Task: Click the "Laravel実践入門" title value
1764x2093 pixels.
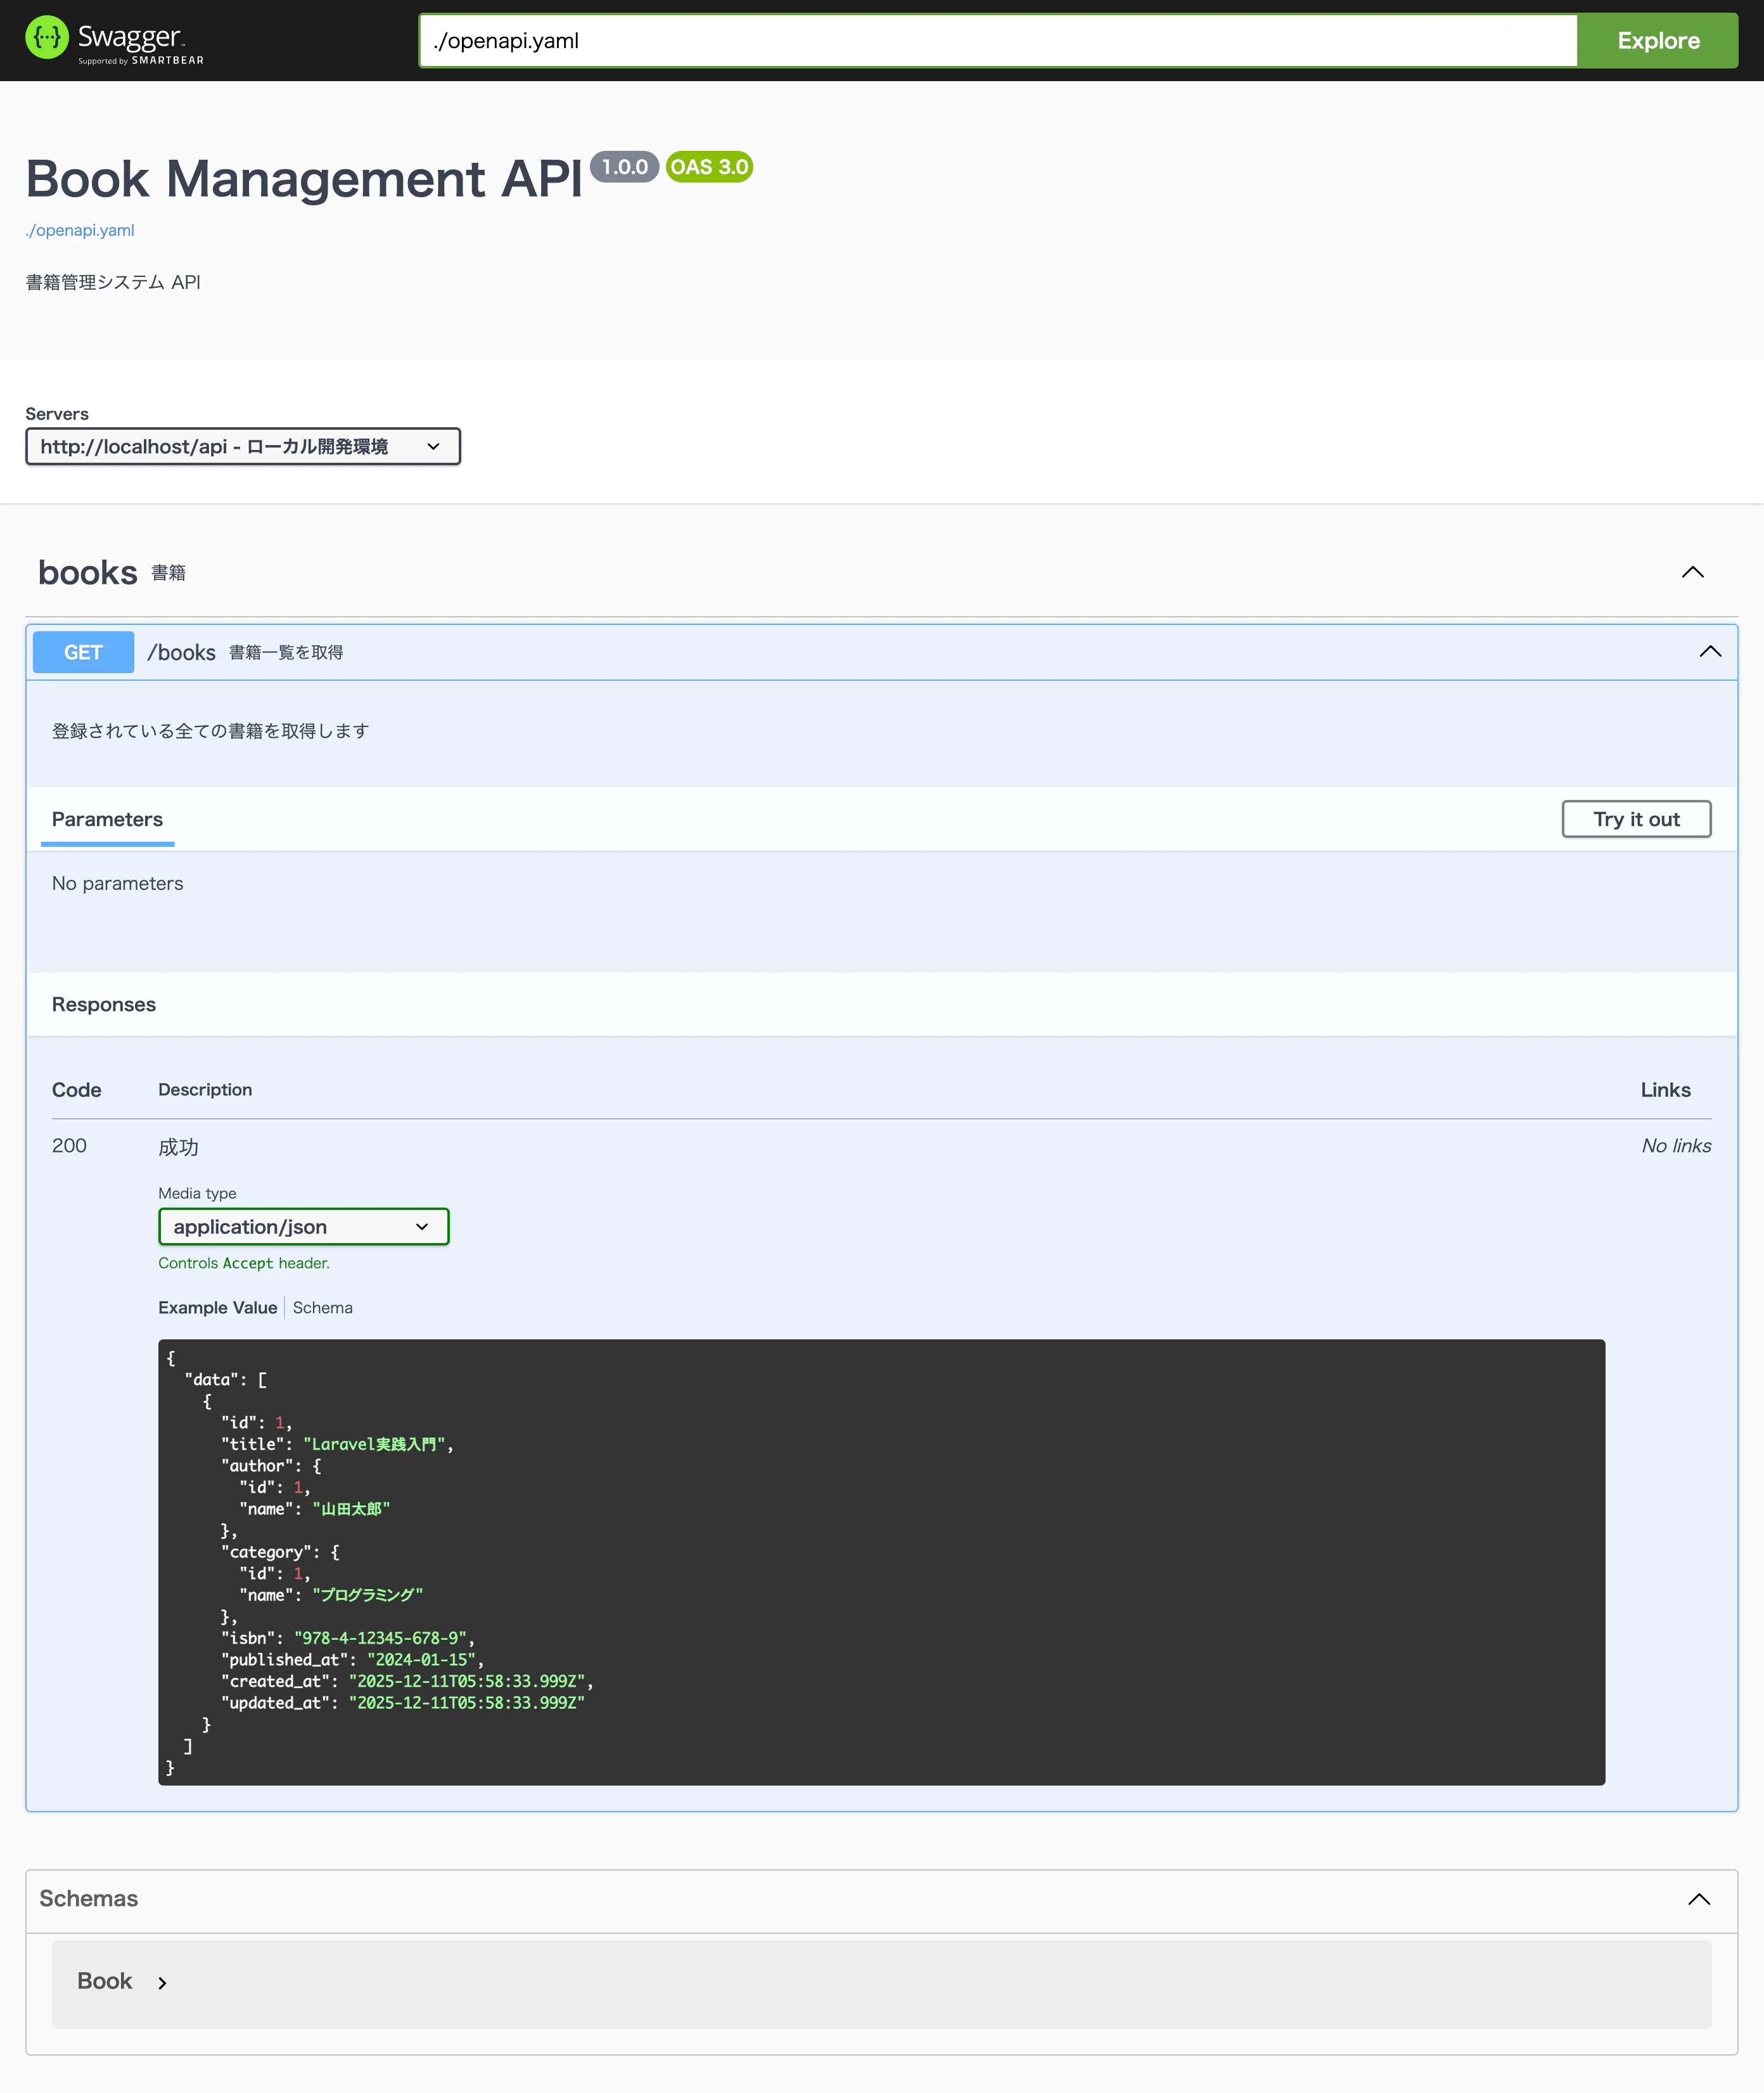Action: click(375, 1444)
